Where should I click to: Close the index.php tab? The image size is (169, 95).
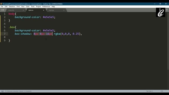pyautogui.click(x=23, y=10)
